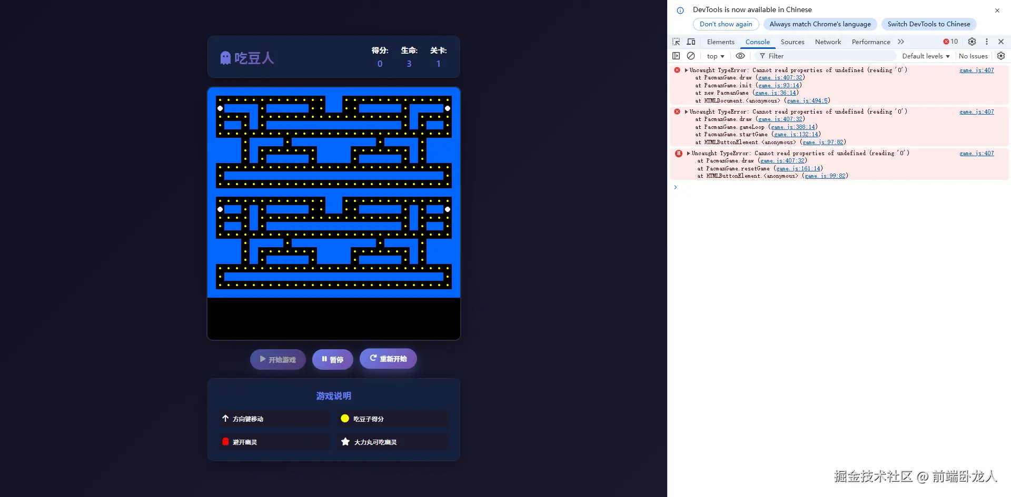Click the red ghost icon in instructions

click(225, 442)
